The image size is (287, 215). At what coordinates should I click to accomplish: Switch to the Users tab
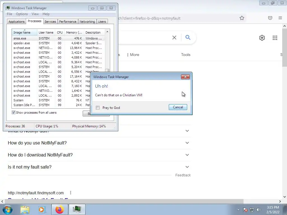click(102, 22)
